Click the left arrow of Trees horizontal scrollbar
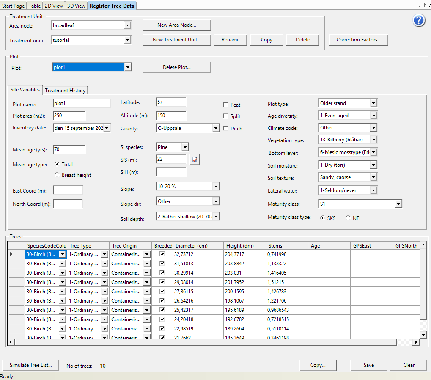 coord(11,342)
